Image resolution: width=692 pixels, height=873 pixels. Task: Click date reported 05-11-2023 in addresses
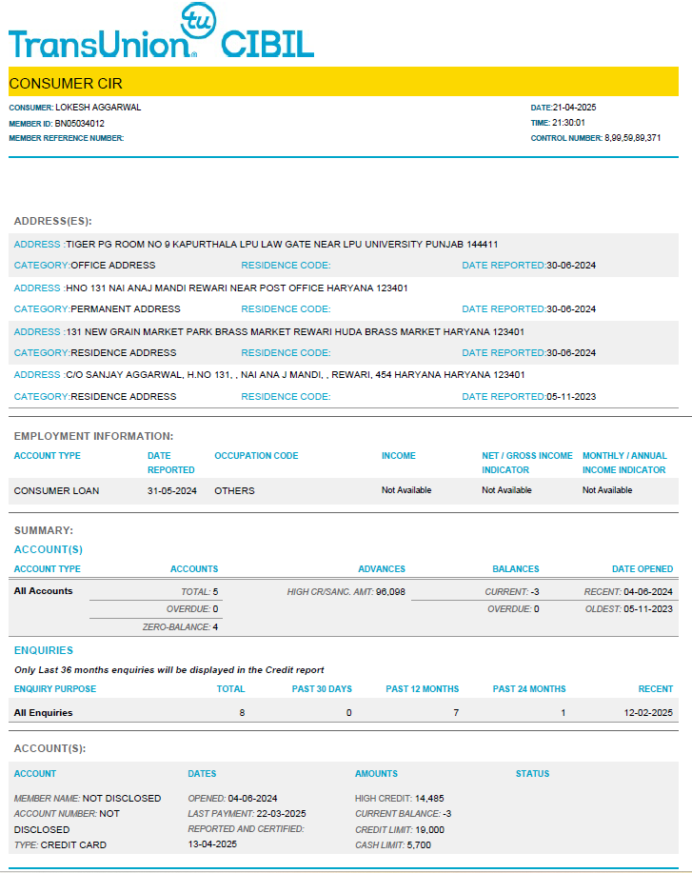pos(571,397)
